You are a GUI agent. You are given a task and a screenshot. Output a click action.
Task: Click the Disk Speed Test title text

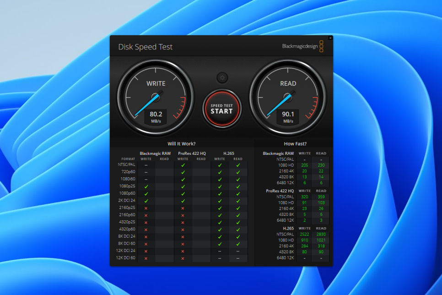click(146, 47)
